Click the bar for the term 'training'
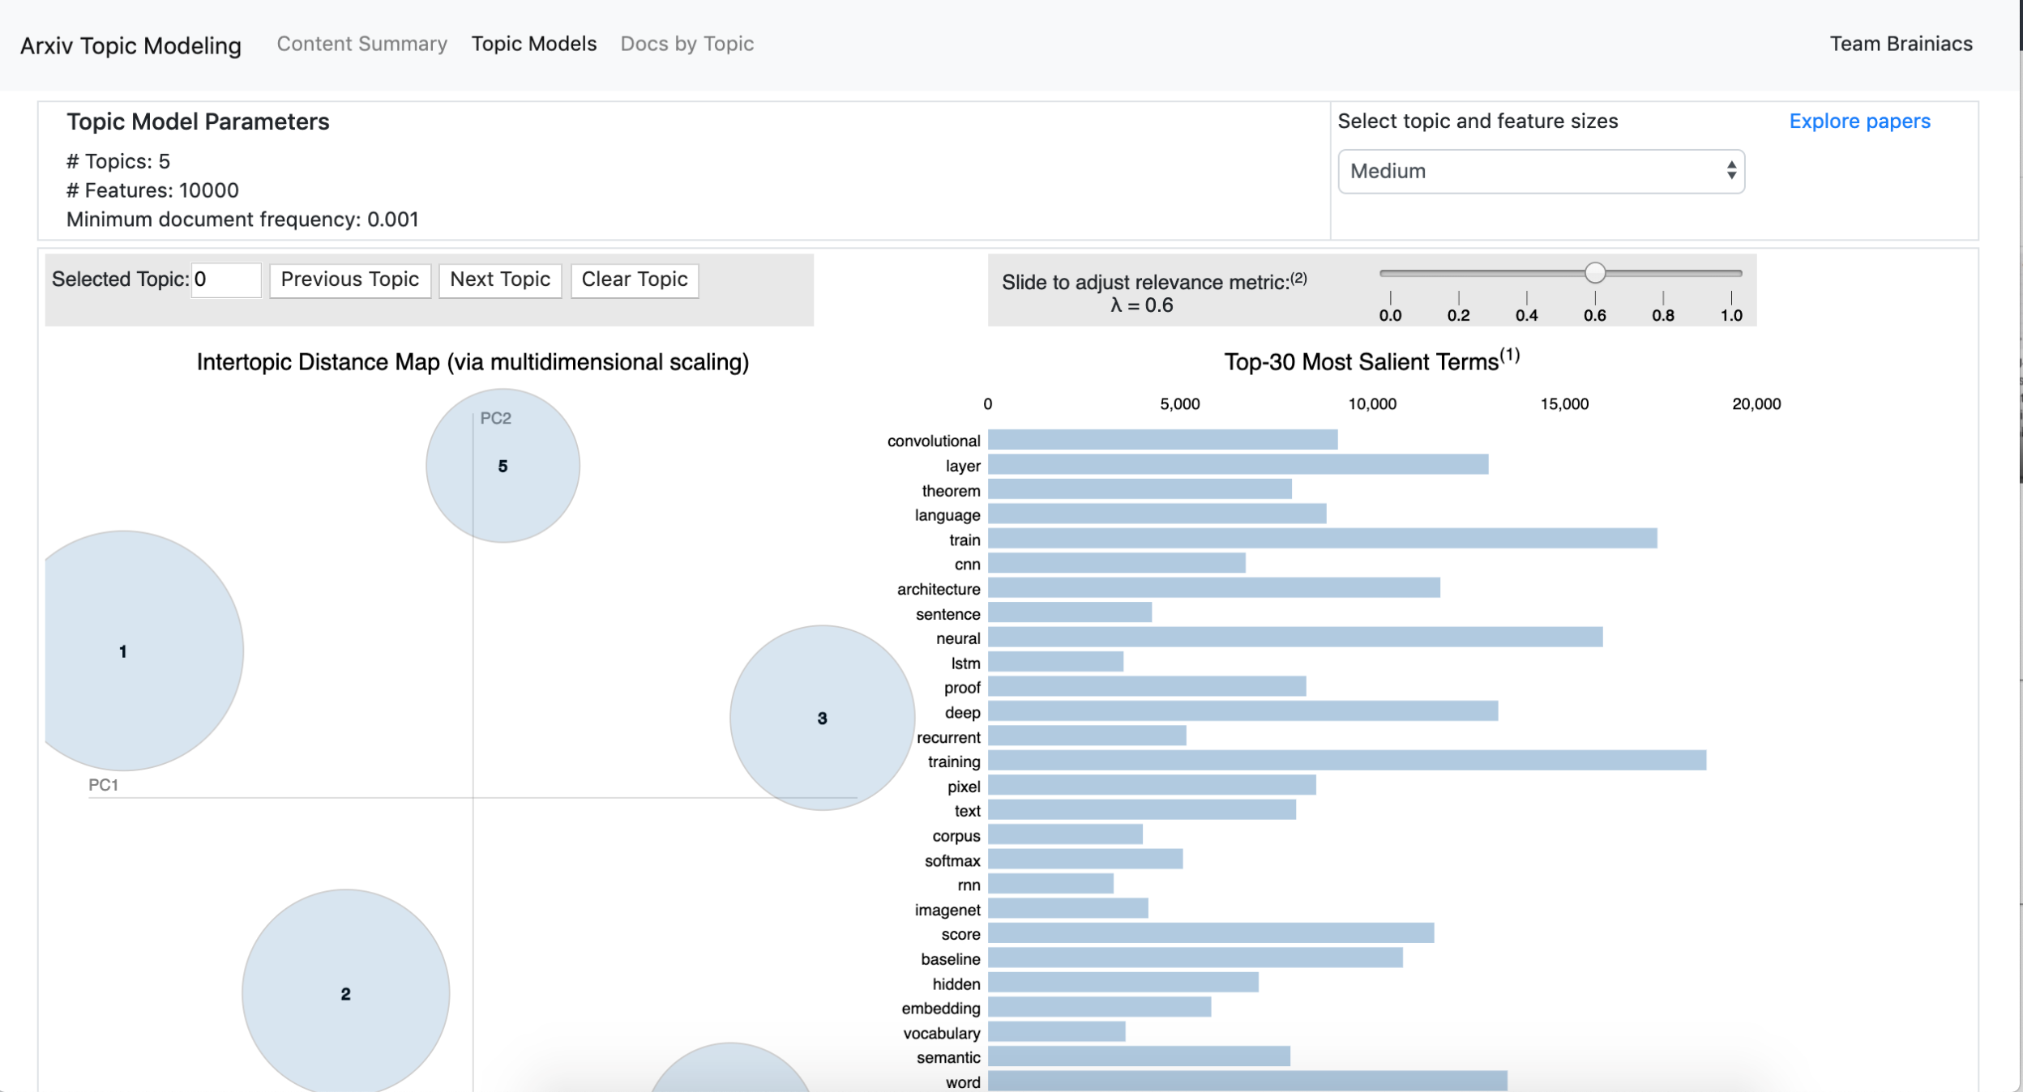 [x=1345, y=760]
